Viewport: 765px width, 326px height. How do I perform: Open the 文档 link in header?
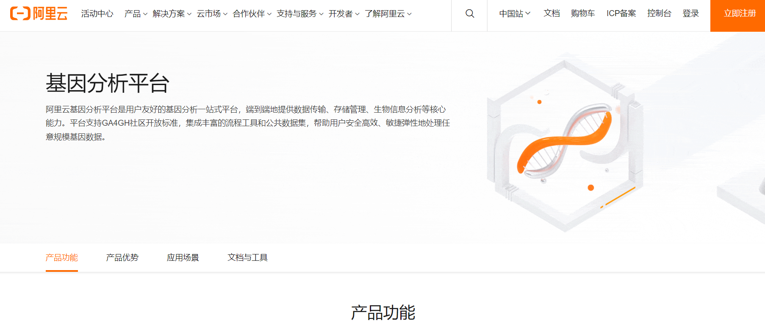pyautogui.click(x=552, y=14)
